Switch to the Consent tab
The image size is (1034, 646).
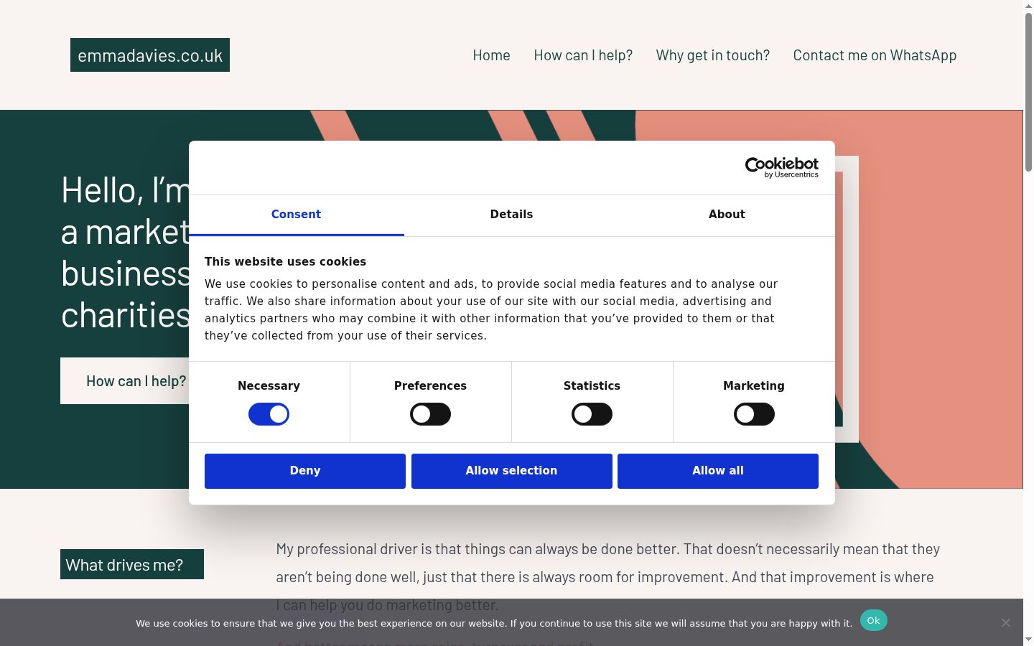pyautogui.click(x=296, y=215)
